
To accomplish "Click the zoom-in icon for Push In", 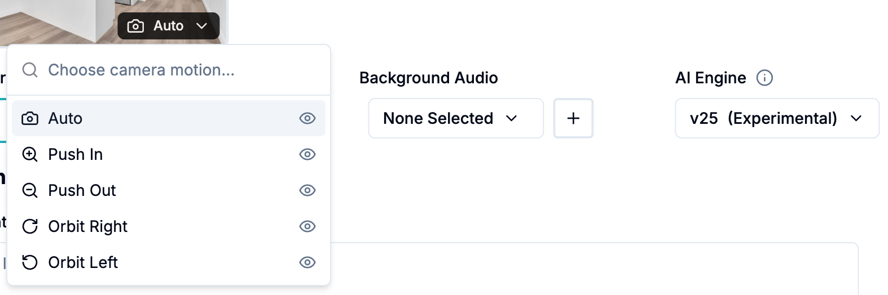I will pos(30,155).
